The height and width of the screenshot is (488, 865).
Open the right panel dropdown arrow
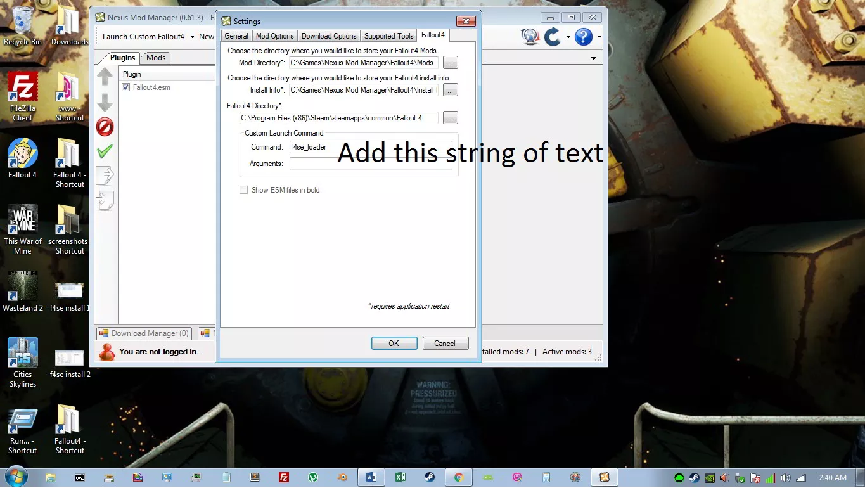[x=594, y=58]
